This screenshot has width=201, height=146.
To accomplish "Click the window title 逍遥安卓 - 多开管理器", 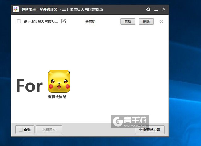I will tap(40, 10).
